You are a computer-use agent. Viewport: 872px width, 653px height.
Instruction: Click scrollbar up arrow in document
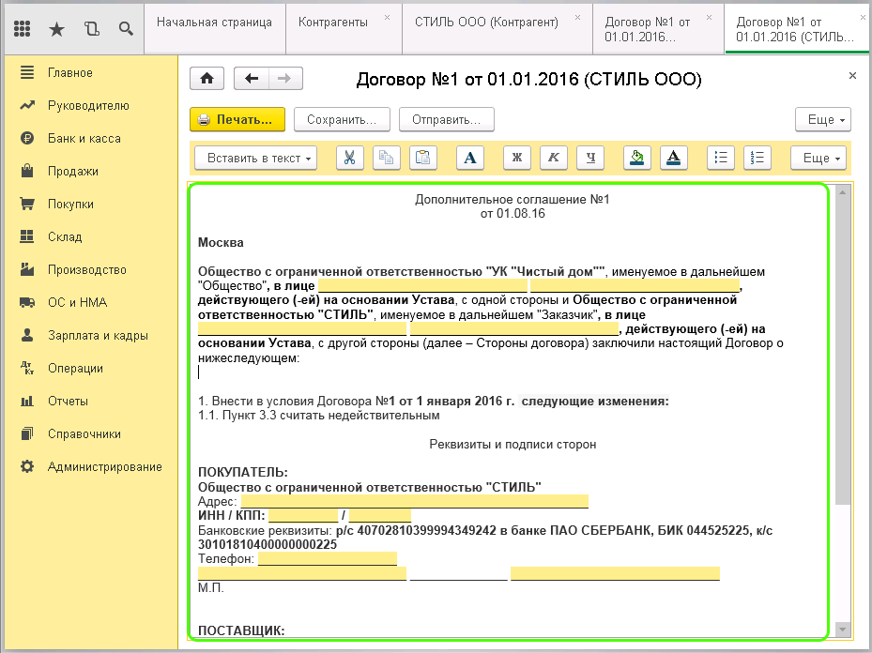point(843,192)
